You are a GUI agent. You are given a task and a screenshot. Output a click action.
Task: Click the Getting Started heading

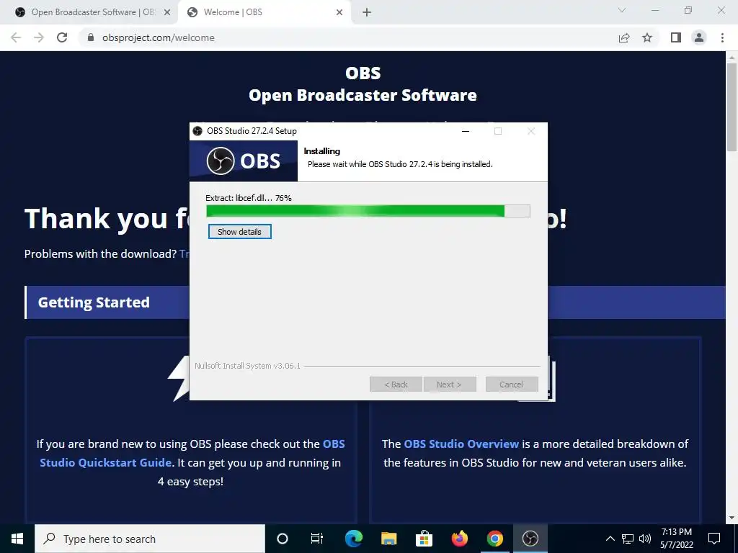coord(94,302)
